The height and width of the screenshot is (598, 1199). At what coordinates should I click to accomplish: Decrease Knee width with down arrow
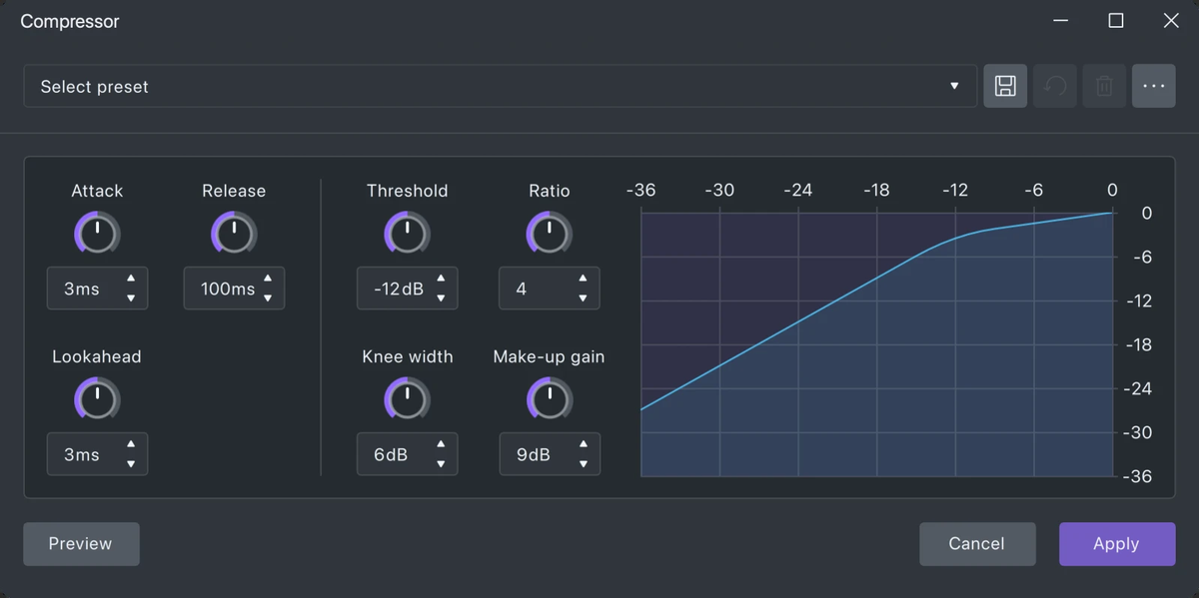pos(441,464)
